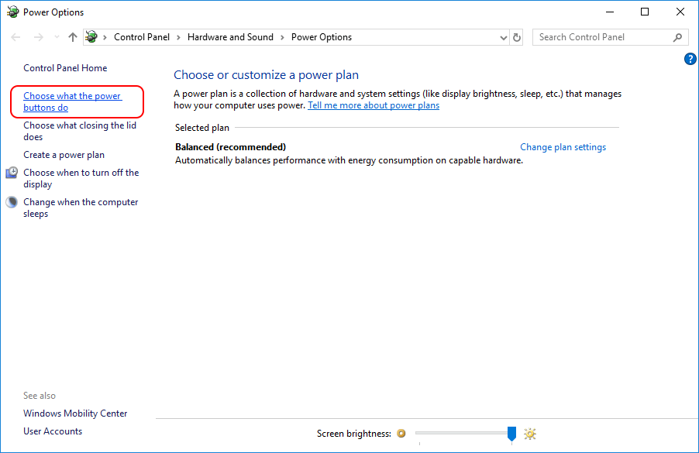This screenshot has width=699, height=453.
Task: Expand chevron after Hardware and Sound breadcrumb
Action: 282,37
